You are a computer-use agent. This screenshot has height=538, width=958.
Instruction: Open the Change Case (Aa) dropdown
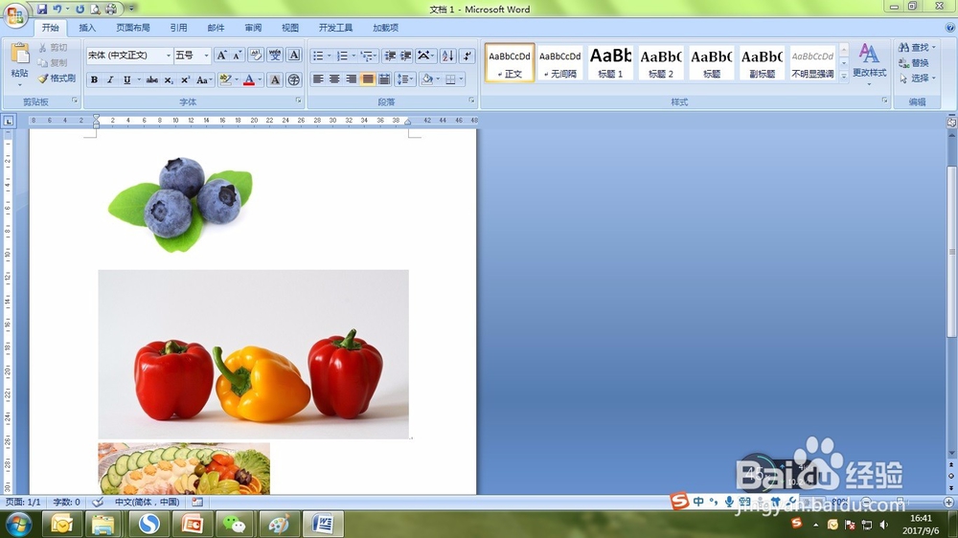[204, 80]
